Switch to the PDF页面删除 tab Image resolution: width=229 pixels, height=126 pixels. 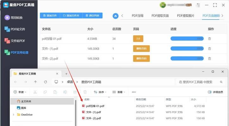(x=211, y=16)
